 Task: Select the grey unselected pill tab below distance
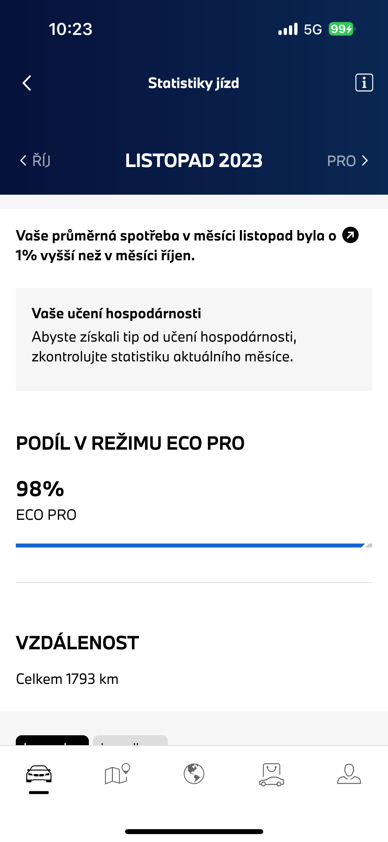tap(130, 741)
